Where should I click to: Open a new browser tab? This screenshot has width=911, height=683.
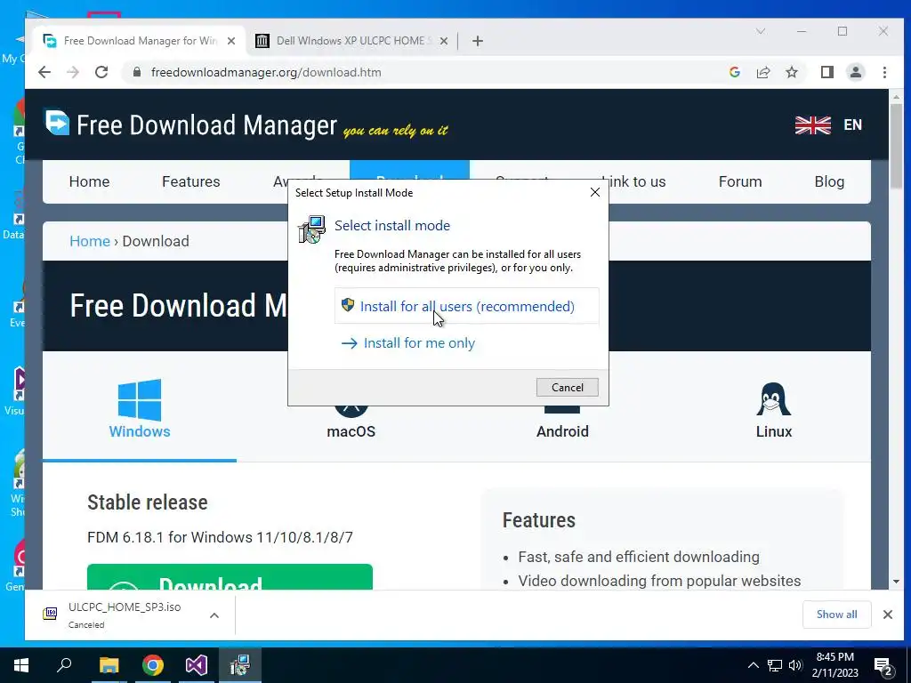pos(478,41)
